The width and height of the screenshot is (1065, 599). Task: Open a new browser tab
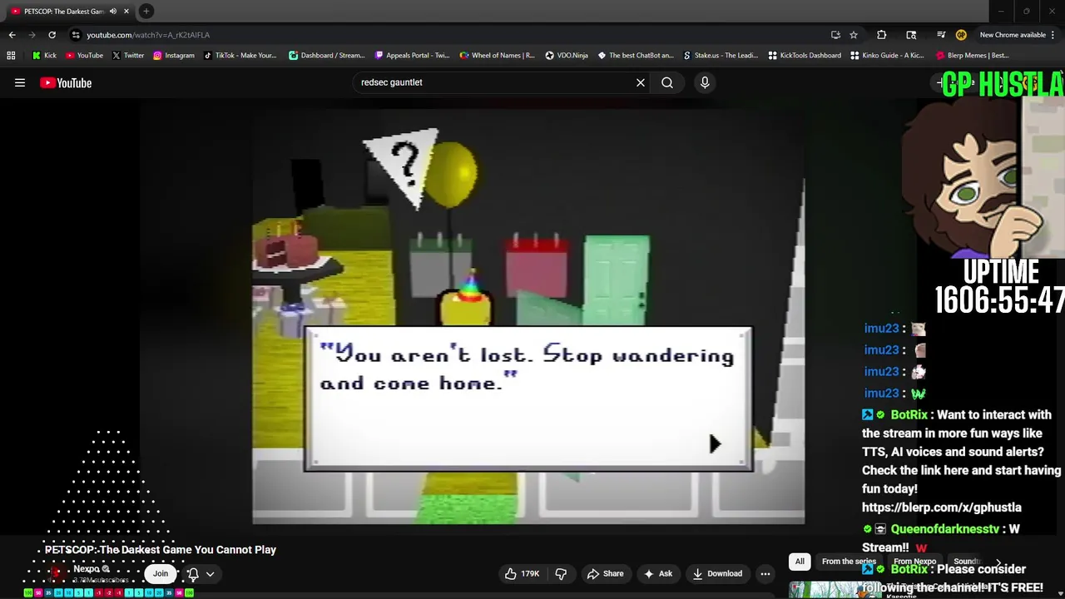click(146, 12)
